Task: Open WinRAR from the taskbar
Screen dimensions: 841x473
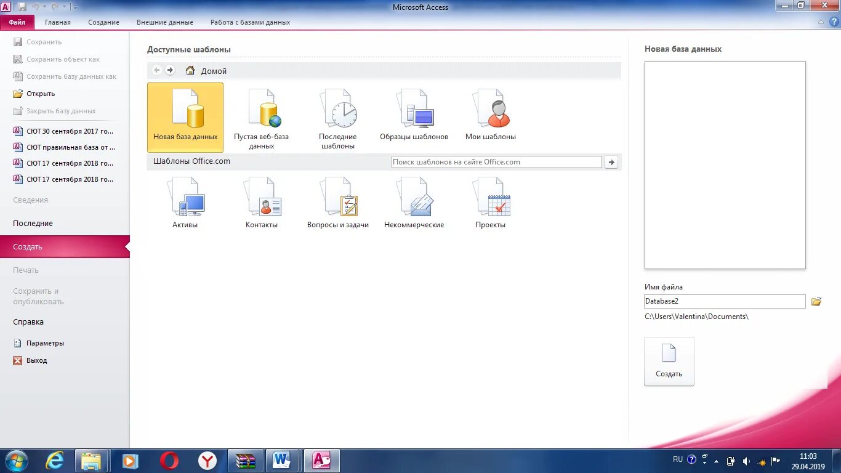Action: [246, 461]
